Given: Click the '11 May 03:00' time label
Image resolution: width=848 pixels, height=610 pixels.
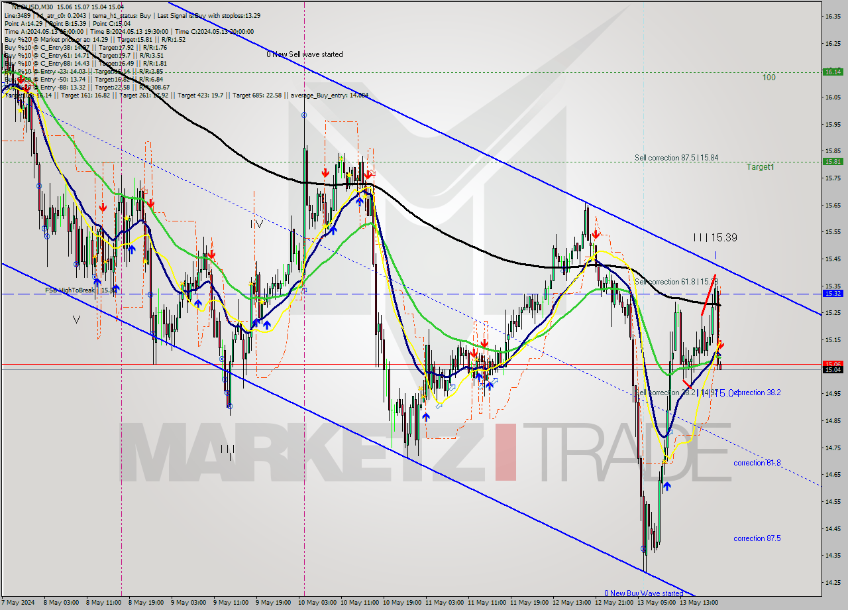Looking at the screenshot, I should pyautogui.click(x=443, y=603).
